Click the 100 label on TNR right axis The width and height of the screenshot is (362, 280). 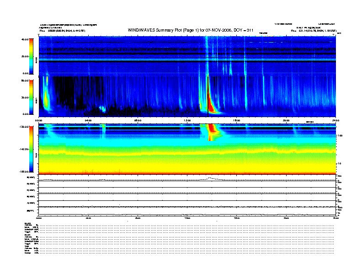341,135
